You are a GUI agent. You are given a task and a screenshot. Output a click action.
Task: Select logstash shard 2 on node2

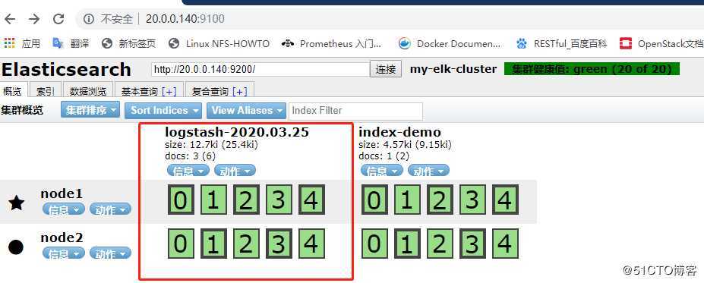(247, 244)
